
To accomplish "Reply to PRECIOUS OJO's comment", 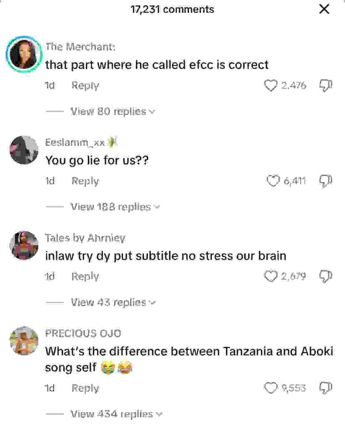I will tap(85, 388).
